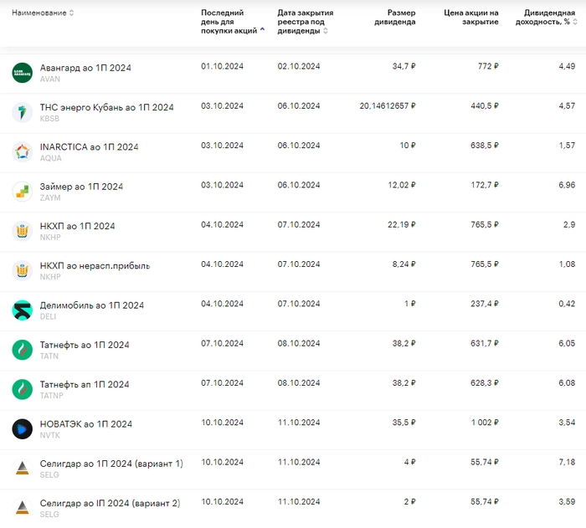Click the Татнефть ао logo icon
Viewport: 586px width, 528px height.
coord(23,350)
